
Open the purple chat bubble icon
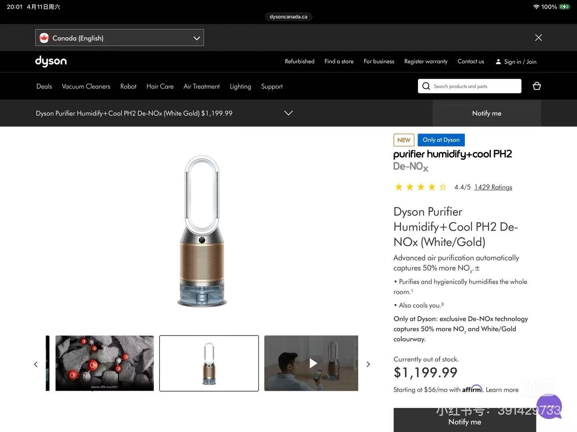click(549, 406)
